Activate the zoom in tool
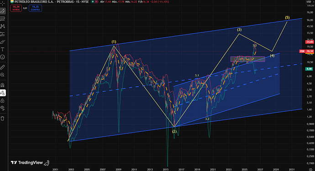This screenshot has height=171, width=315. pyautogui.click(x=3, y=75)
